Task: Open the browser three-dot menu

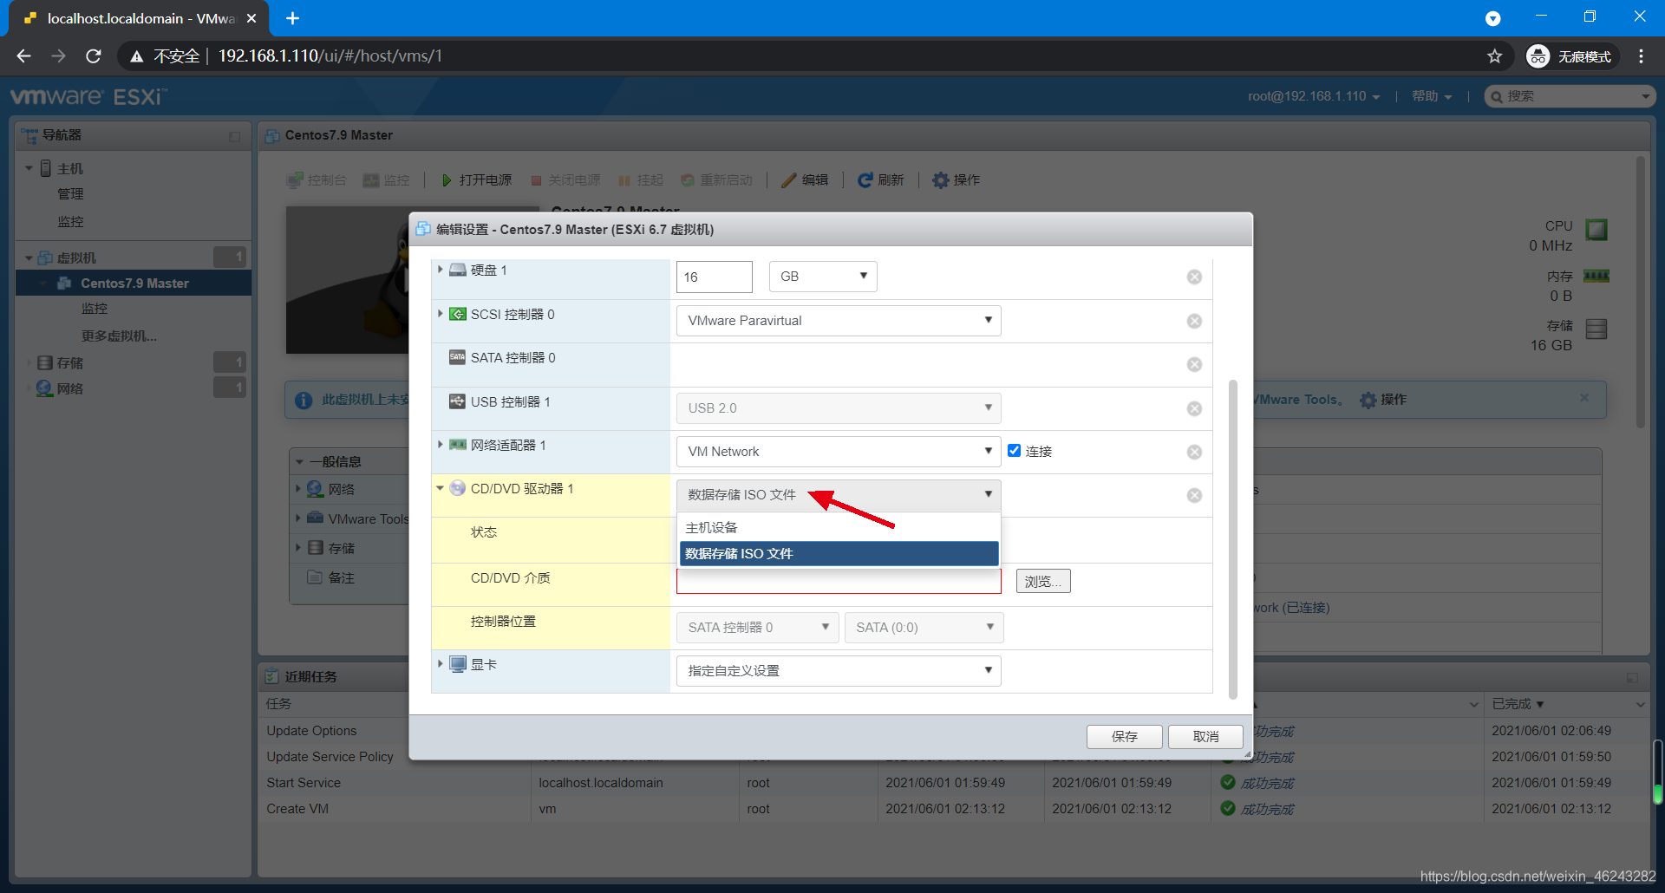Action: [1641, 56]
